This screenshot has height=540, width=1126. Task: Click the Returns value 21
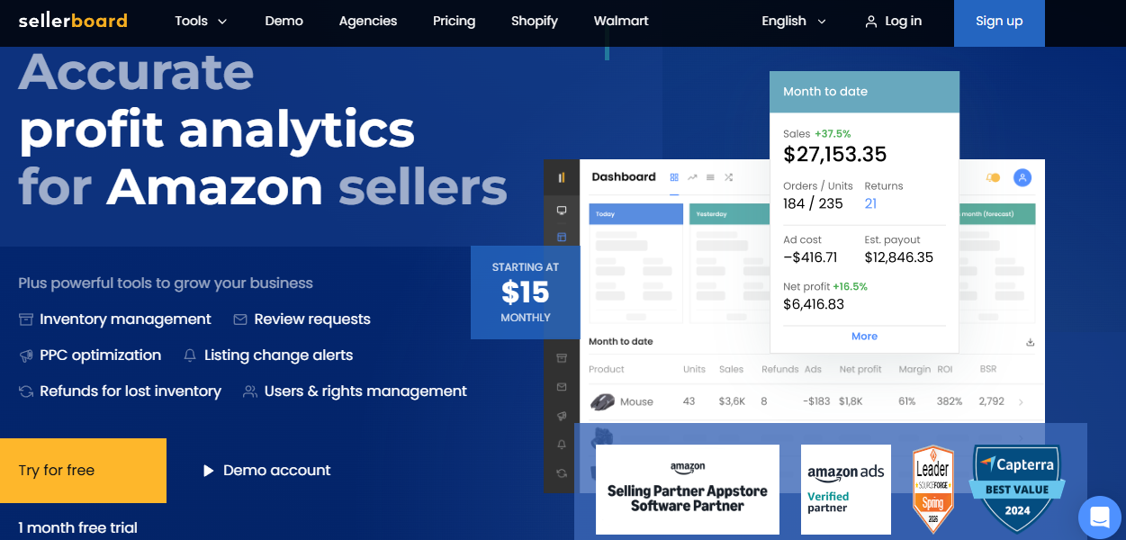pos(870,203)
